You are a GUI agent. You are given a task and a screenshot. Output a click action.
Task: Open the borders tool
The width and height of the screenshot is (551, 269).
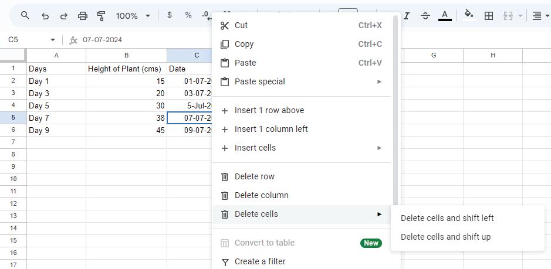[488, 16]
